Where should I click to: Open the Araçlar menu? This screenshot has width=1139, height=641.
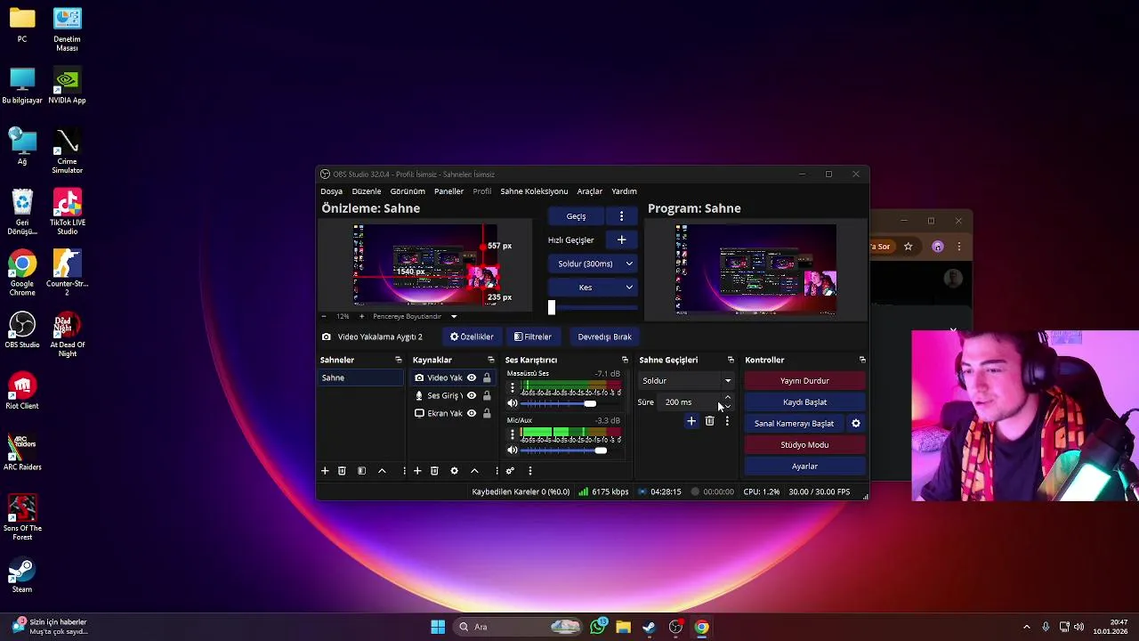(589, 191)
